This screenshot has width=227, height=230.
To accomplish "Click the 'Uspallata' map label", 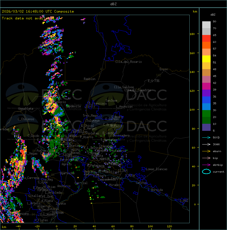I will 26,109.
